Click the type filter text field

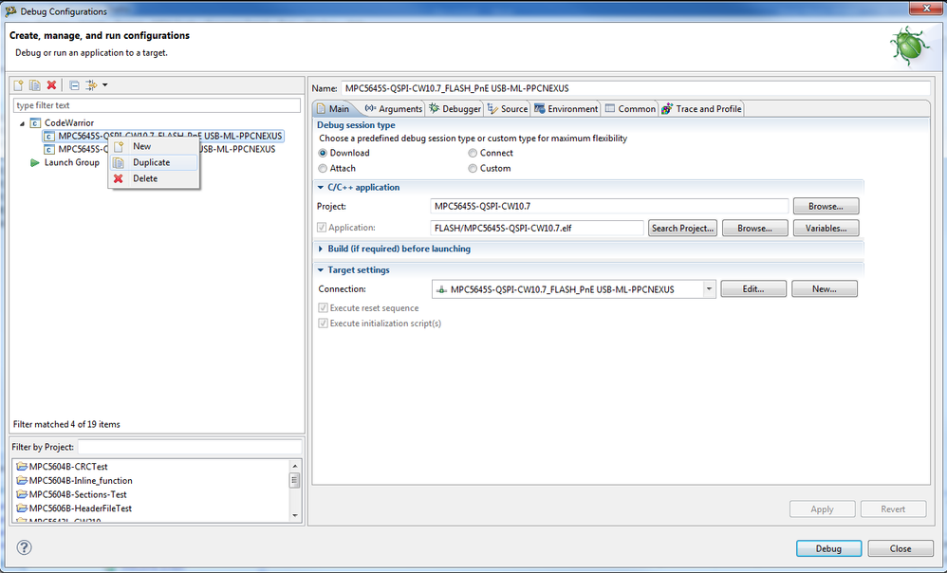click(x=157, y=105)
